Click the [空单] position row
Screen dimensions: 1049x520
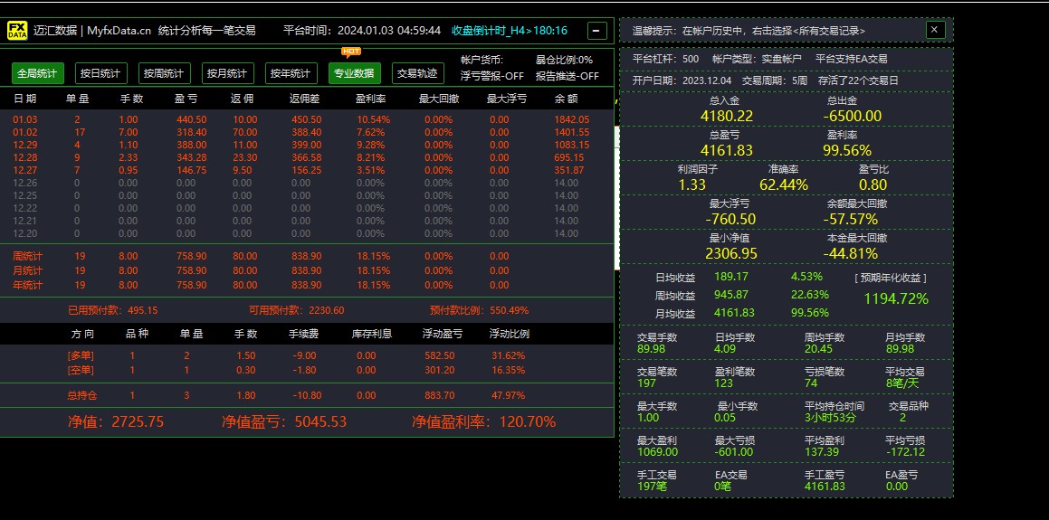pyautogui.click(x=307, y=370)
